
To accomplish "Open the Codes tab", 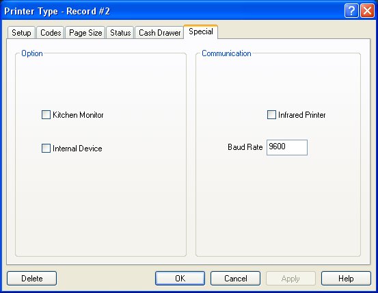I will [x=51, y=33].
